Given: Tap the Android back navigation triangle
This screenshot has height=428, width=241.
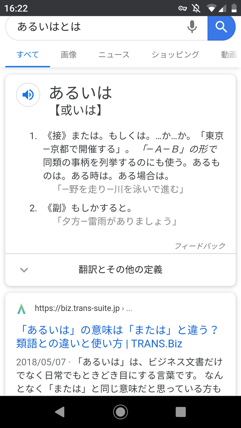Looking at the screenshot, I should pyautogui.click(x=59, y=412).
